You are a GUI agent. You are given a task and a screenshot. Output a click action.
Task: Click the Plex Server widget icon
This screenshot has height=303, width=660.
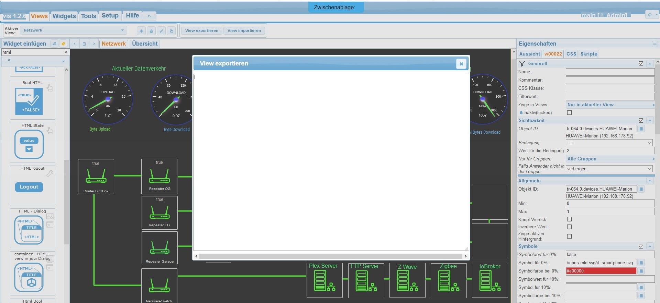tap(324, 280)
